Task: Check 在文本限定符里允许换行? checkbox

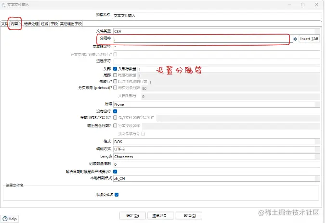Action: point(115,54)
